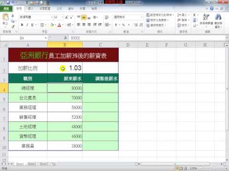Open the Cell Styles menu
This screenshot has width=229, height=171.
click(156, 25)
